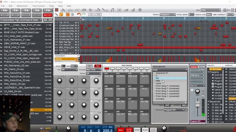The width and height of the screenshot is (236, 132).
Task: Collapse the Sequences tree node
Action: (208, 102)
